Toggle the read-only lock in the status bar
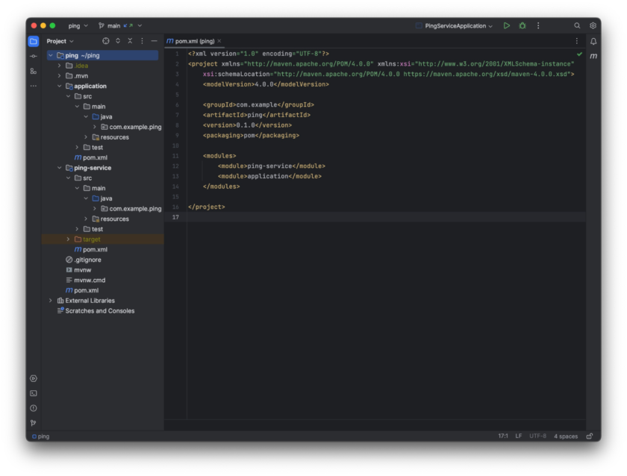The height and width of the screenshot is (476, 627). (589, 436)
